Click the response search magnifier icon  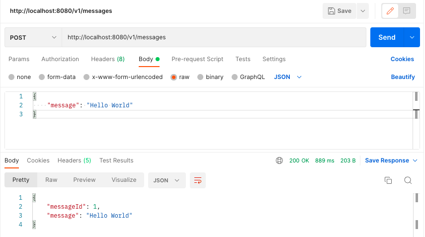408,180
